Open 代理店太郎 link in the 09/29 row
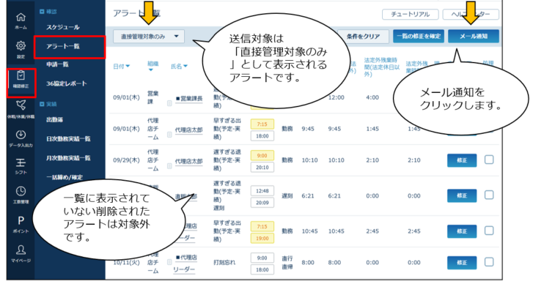 tap(188, 162)
